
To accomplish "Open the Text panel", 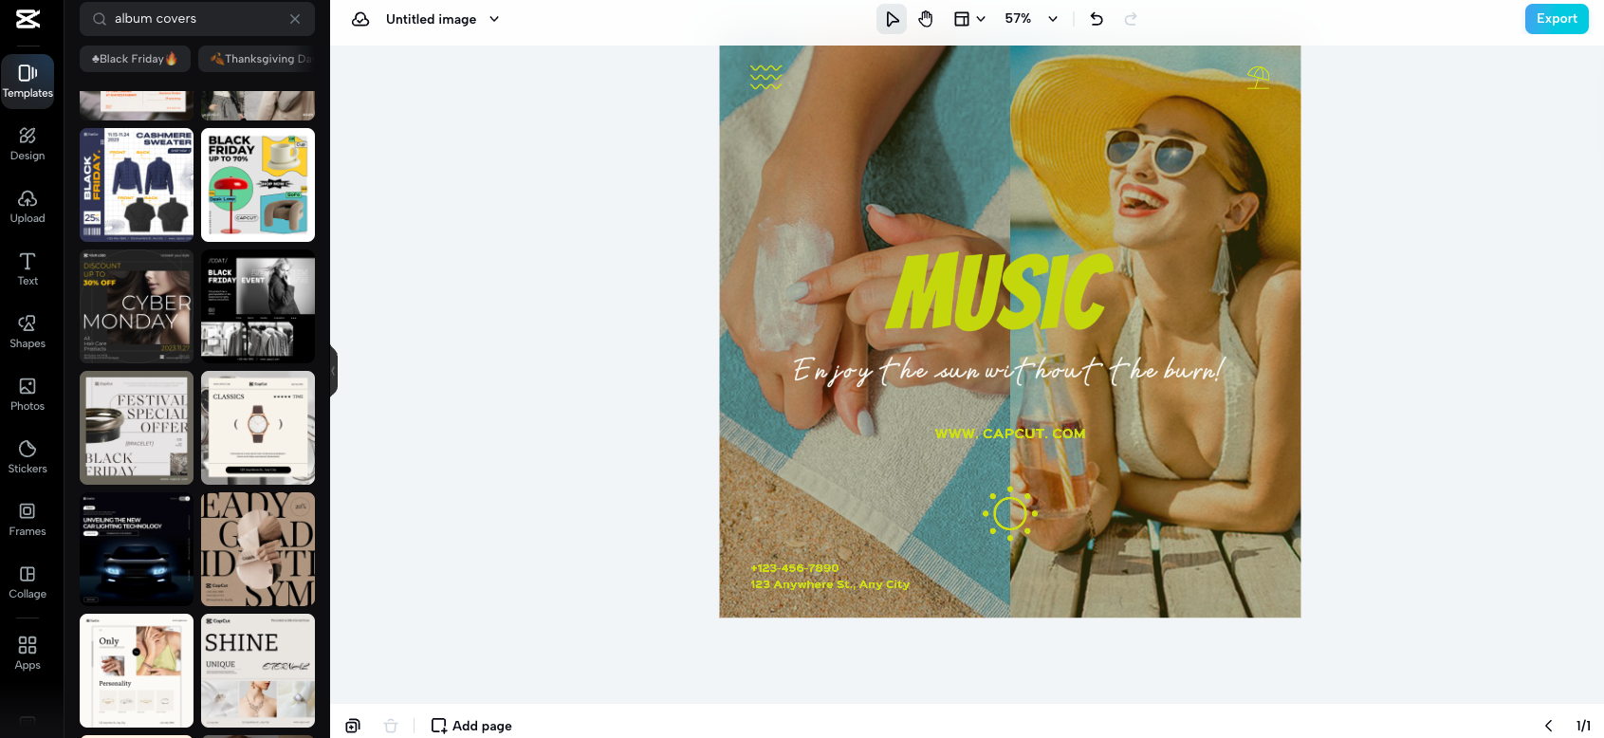I will 28,268.
